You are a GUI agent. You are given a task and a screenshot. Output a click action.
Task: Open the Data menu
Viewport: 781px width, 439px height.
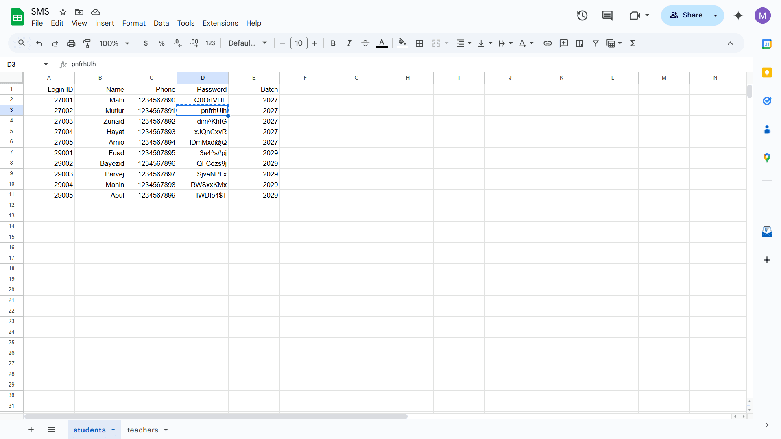(x=161, y=23)
